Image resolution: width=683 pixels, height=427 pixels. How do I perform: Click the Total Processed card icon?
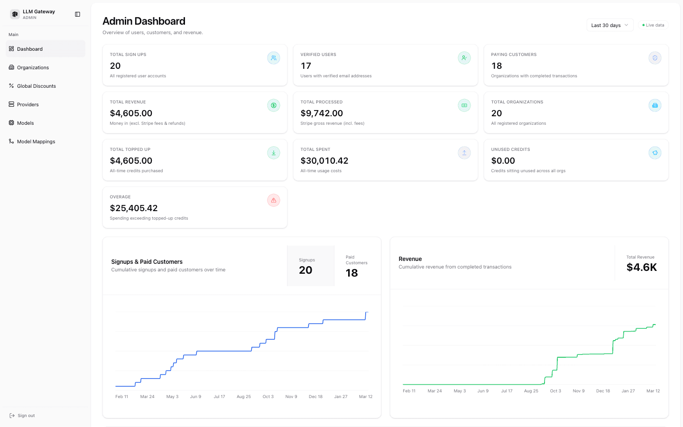(464, 105)
